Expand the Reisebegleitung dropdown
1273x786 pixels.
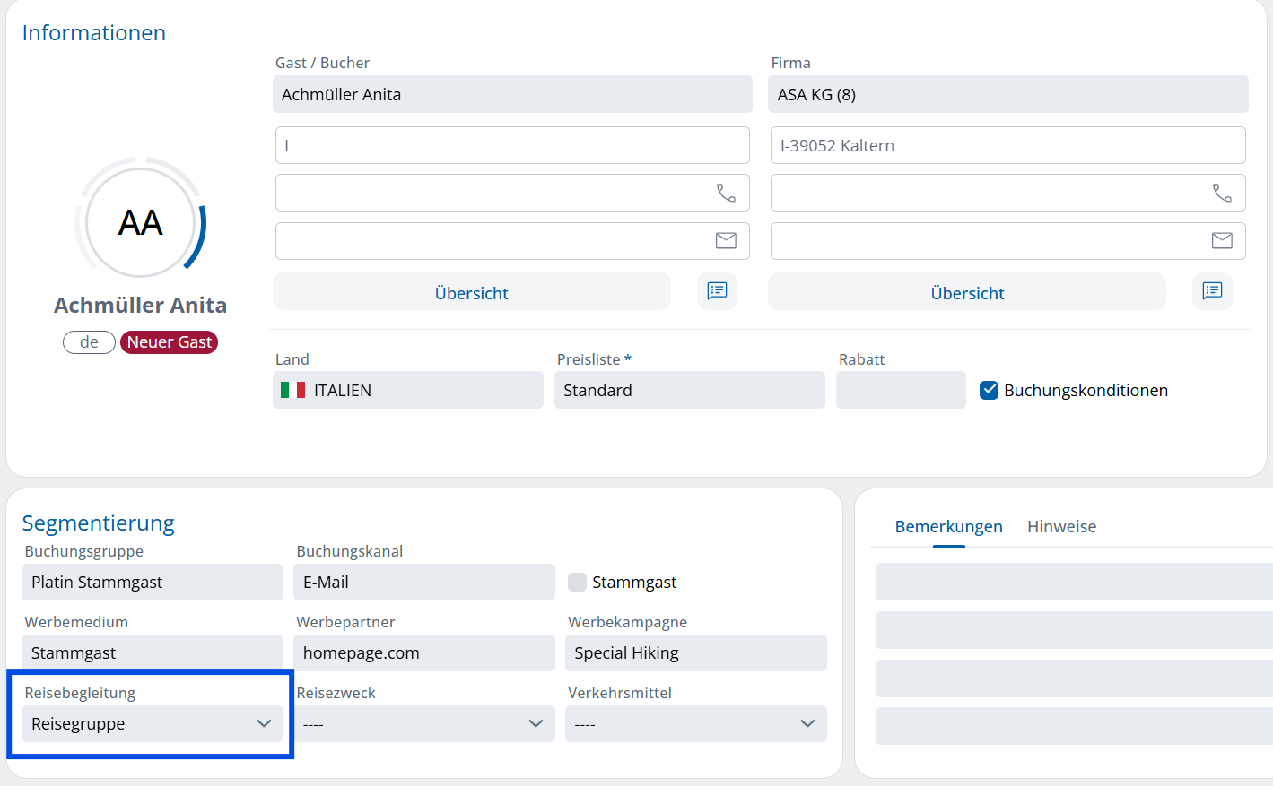tap(152, 724)
